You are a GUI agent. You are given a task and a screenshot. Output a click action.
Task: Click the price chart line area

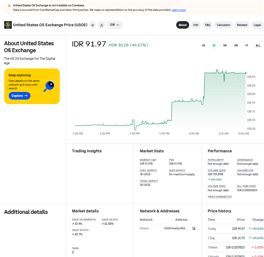(x=160, y=100)
